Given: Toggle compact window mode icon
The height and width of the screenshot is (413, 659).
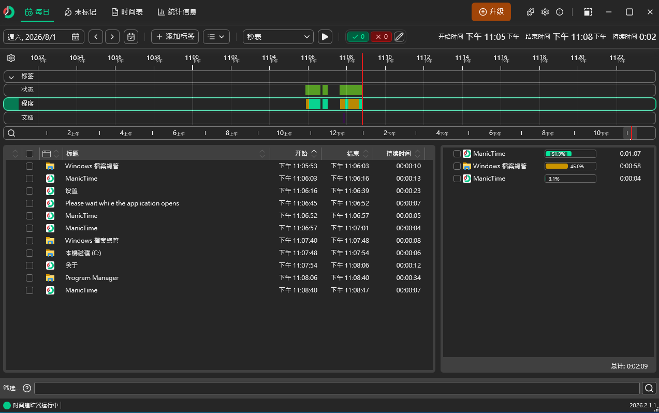Looking at the screenshot, I should (588, 12).
